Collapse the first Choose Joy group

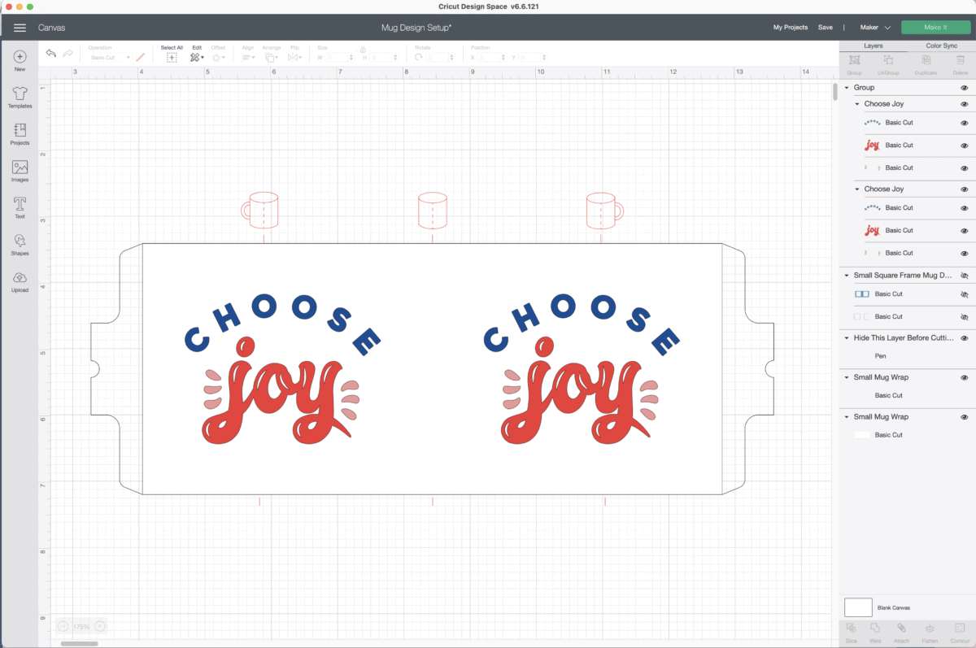857,104
